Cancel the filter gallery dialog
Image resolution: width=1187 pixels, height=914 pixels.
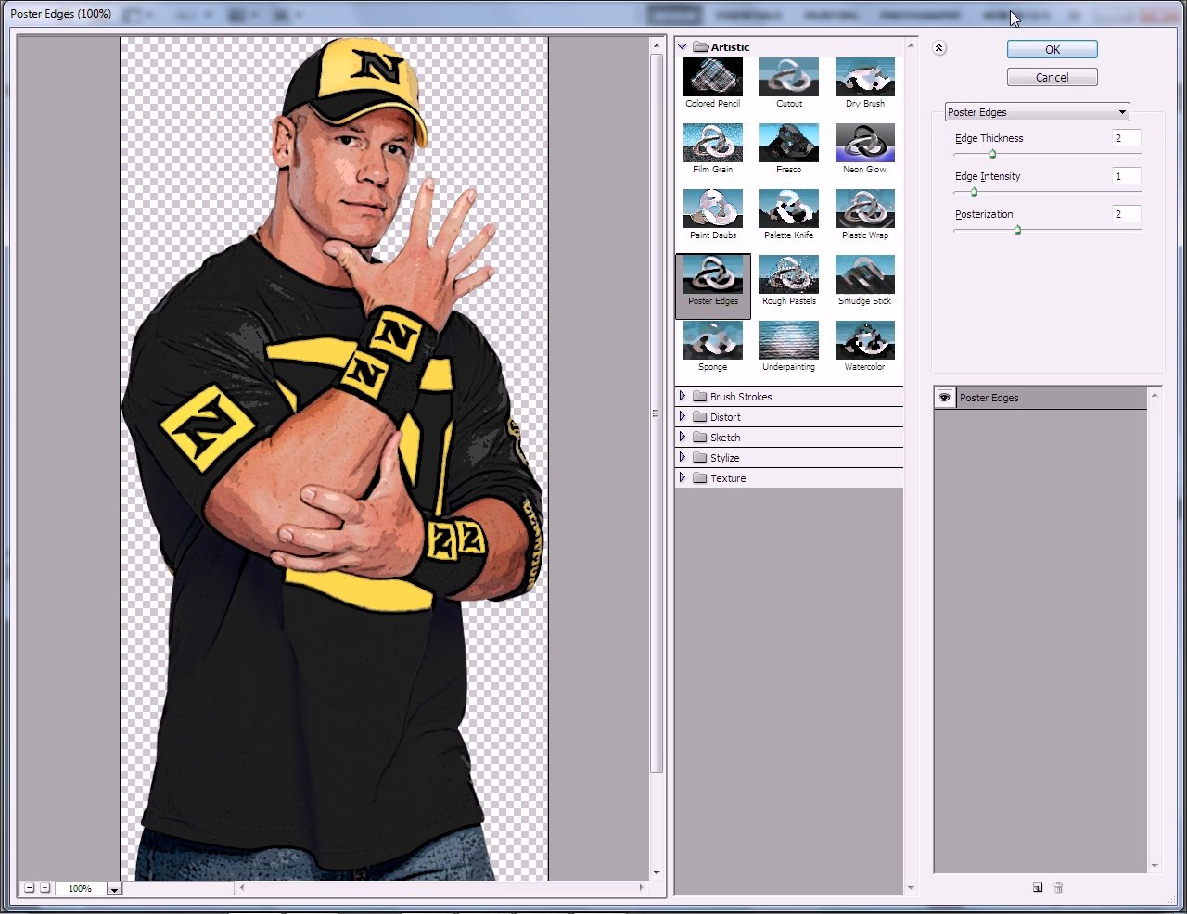pos(1053,77)
